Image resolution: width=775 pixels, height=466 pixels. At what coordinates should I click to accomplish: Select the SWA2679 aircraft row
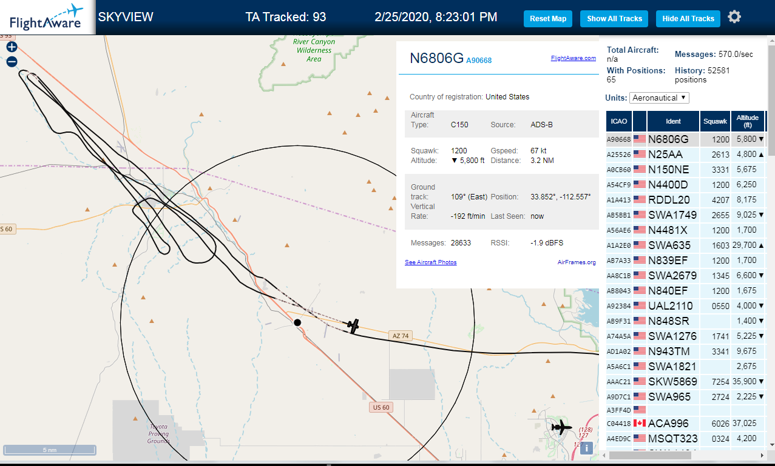coord(686,276)
